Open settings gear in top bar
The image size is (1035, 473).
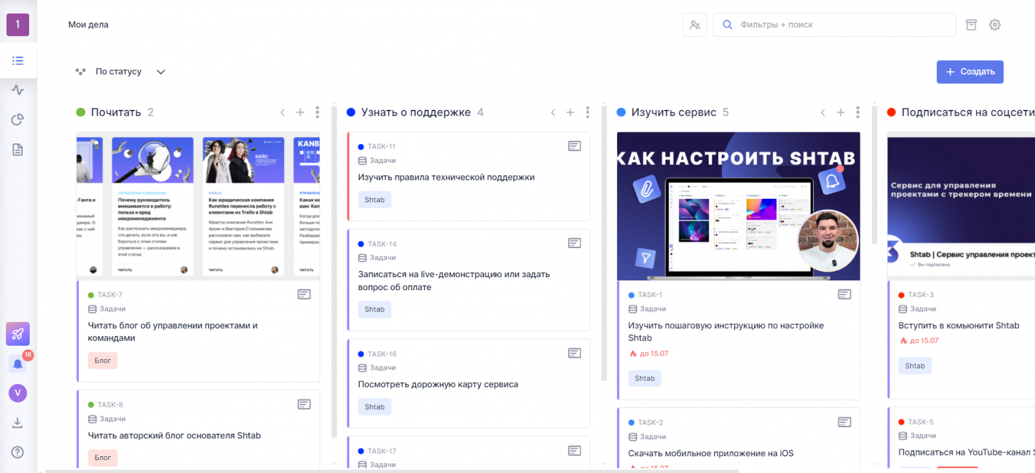tap(995, 25)
